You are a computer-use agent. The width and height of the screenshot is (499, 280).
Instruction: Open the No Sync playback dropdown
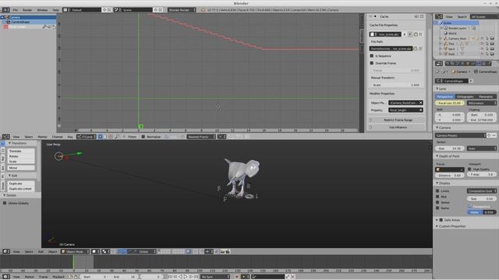tap(215, 277)
